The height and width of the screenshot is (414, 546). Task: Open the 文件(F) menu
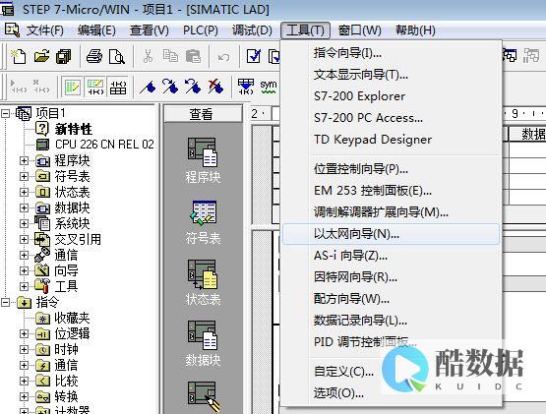[x=45, y=30]
